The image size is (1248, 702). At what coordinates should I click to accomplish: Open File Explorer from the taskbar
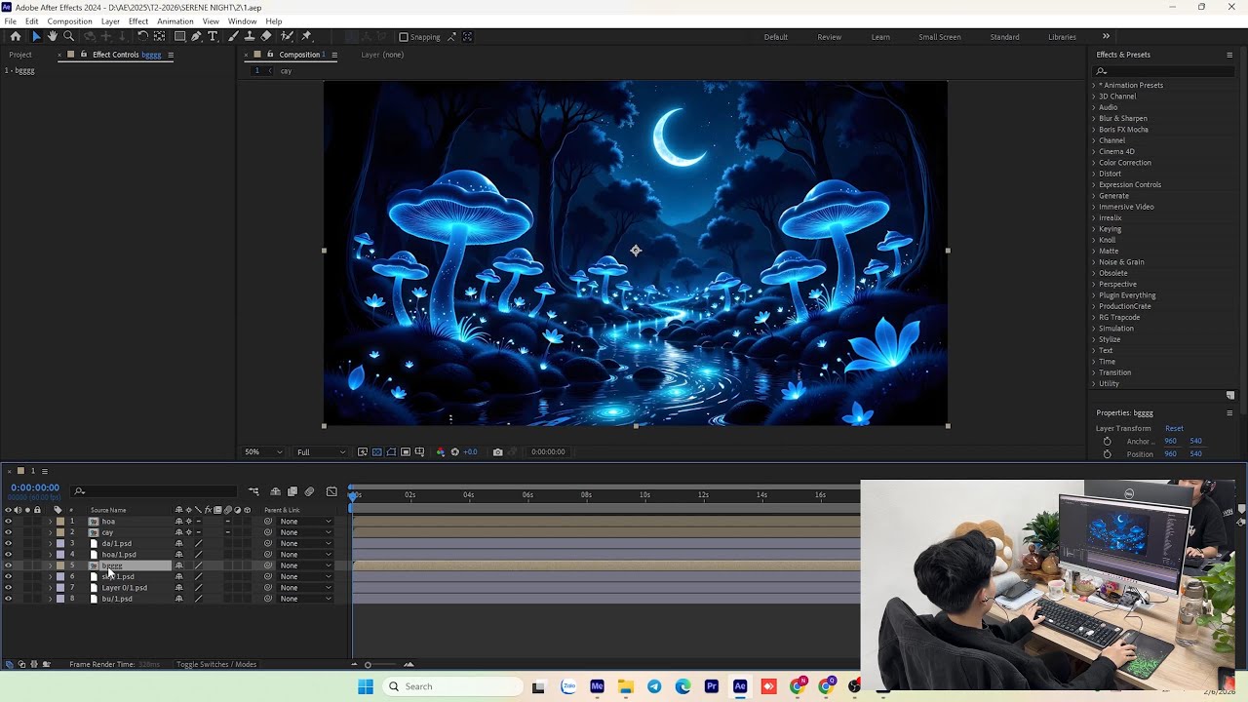(x=625, y=686)
